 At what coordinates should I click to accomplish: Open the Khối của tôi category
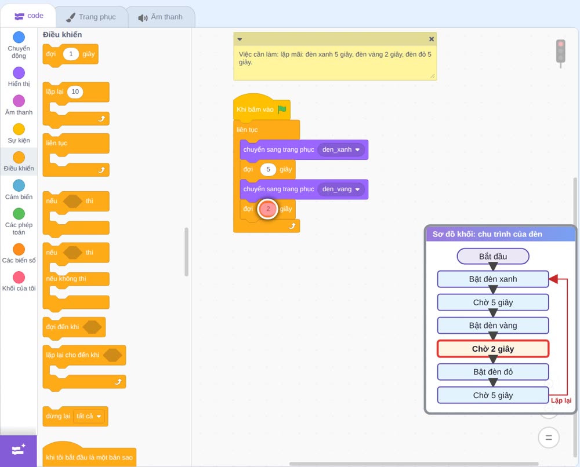coord(19,282)
